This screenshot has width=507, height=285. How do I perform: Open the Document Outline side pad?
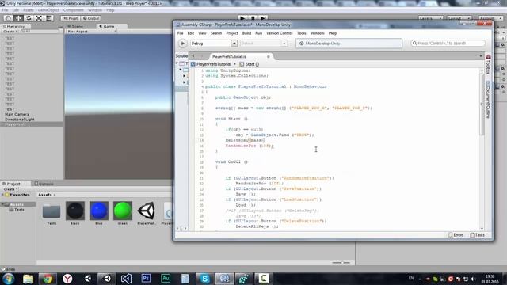pyautogui.click(x=488, y=100)
